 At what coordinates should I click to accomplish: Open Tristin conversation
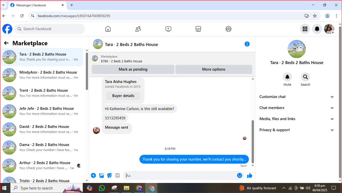coord(42,179)
